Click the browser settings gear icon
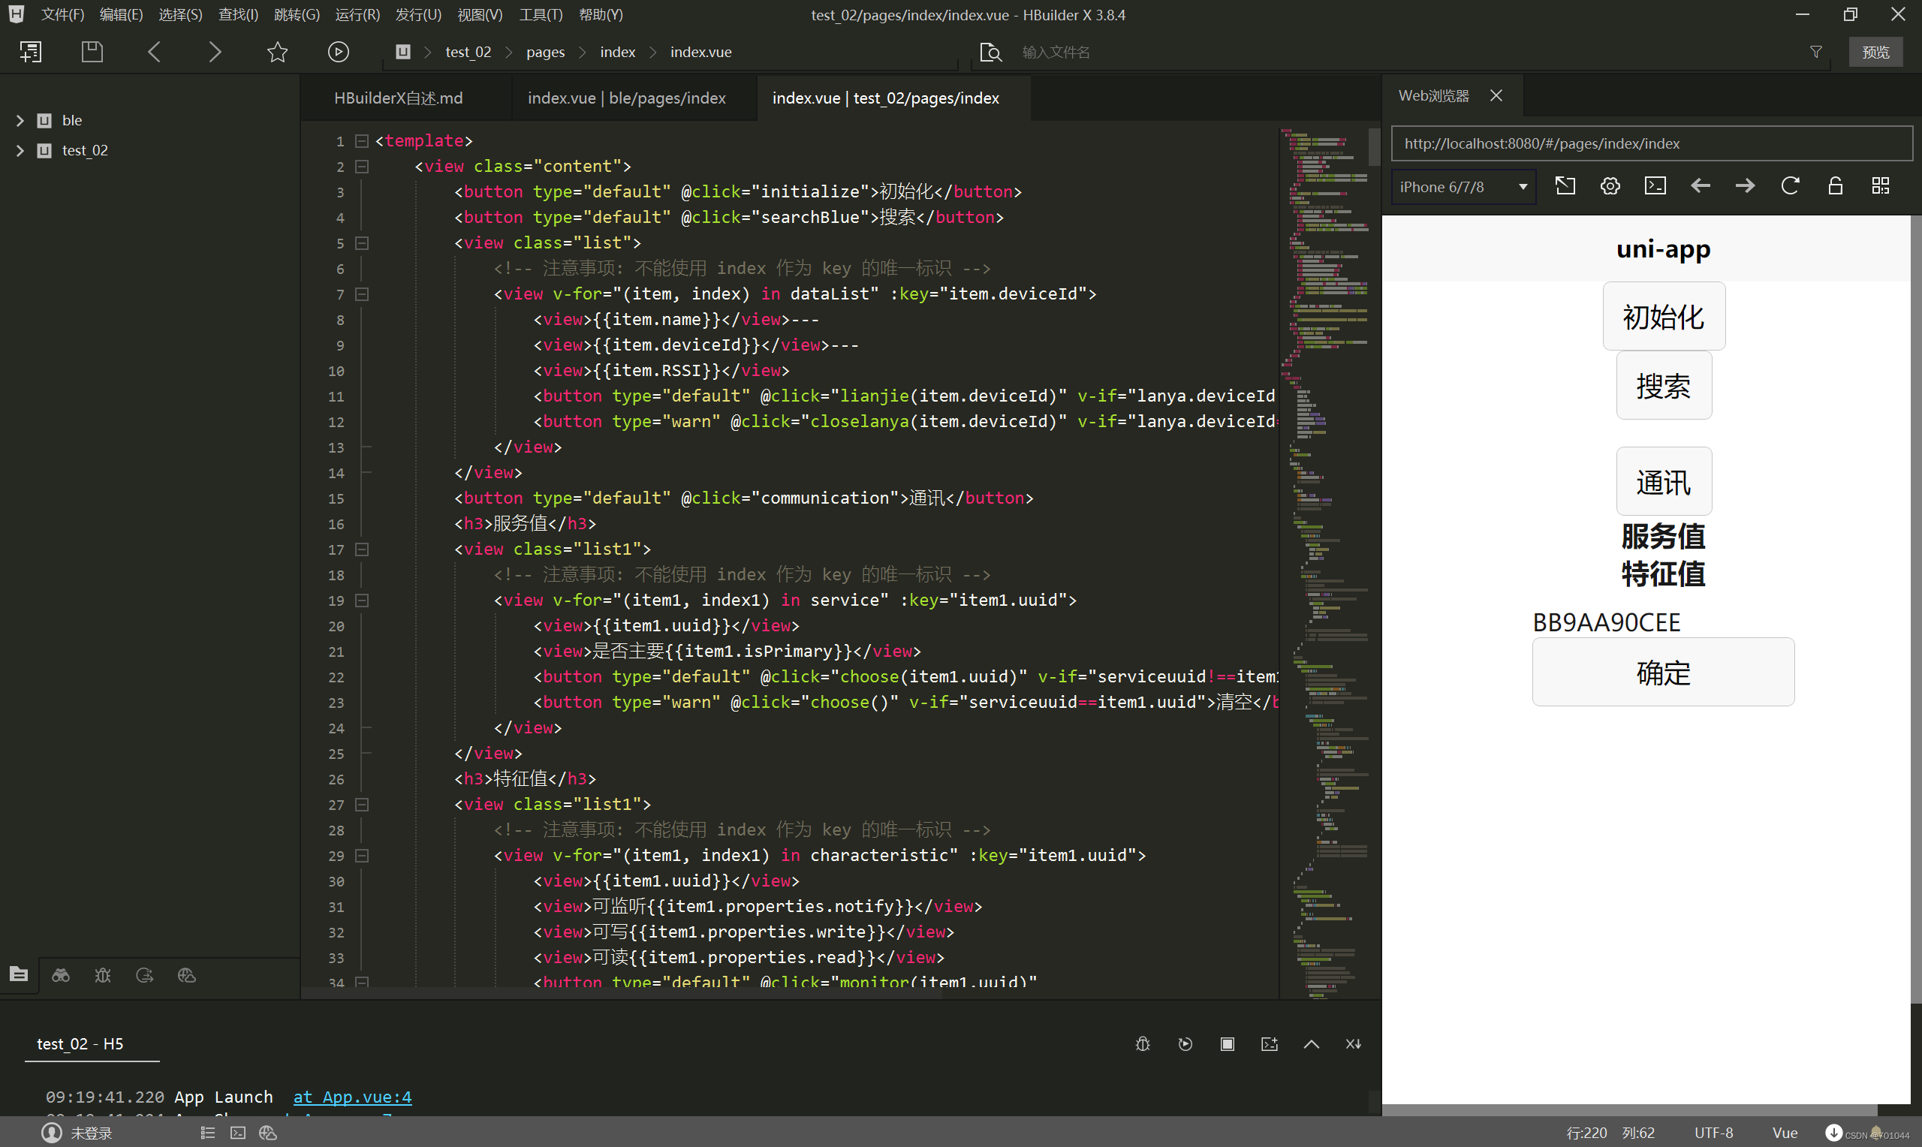The image size is (1922, 1147). (1610, 186)
